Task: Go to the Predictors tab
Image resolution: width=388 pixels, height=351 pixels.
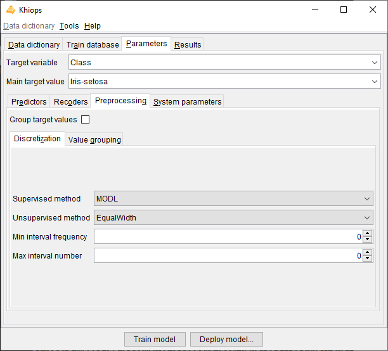Action: 29,102
